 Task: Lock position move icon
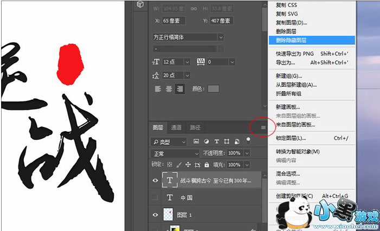point(188,165)
